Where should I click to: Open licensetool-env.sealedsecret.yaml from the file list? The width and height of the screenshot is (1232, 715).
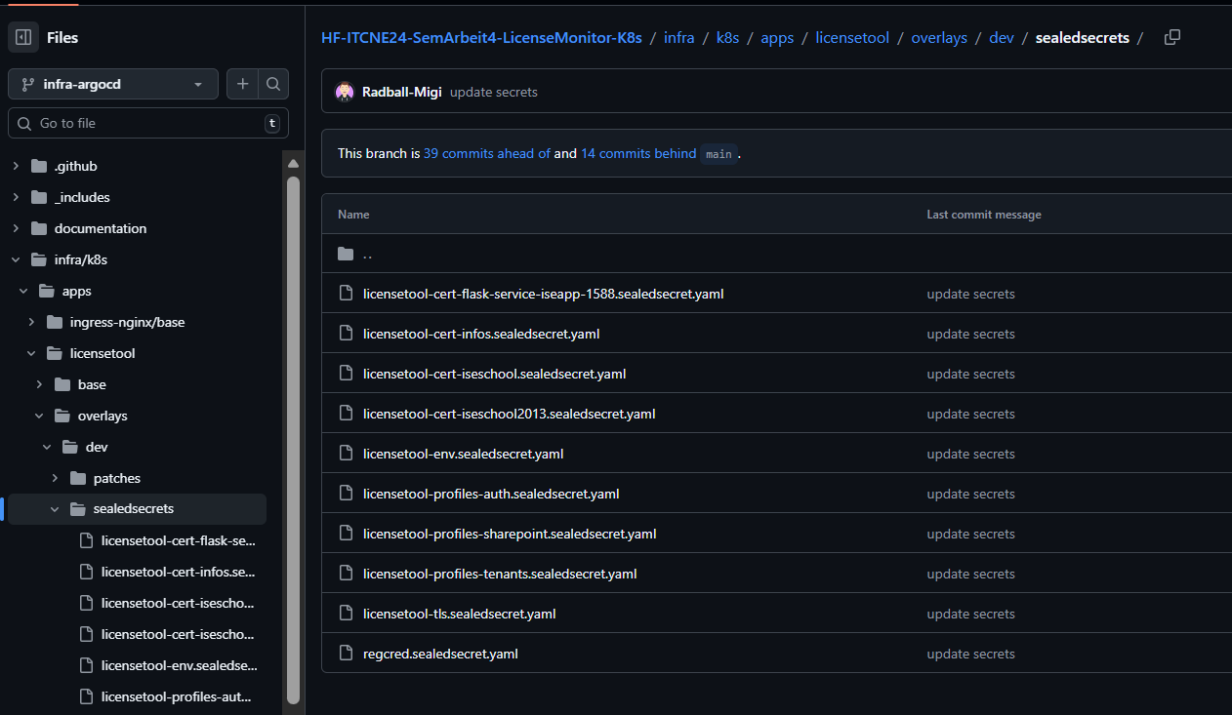[x=463, y=453]
